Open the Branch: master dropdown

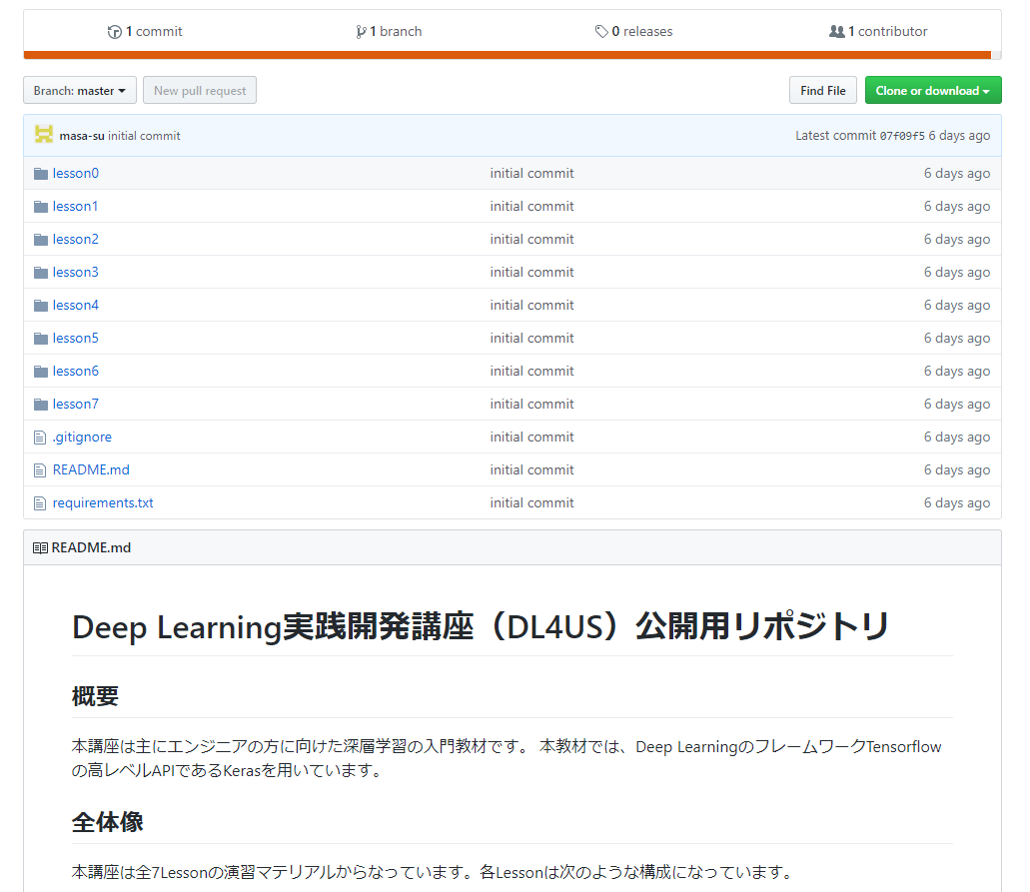click(79, 90)
